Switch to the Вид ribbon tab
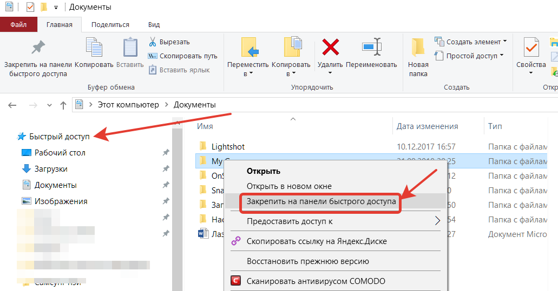The width and height of the screenshot is (558, 291). (154, 24)
